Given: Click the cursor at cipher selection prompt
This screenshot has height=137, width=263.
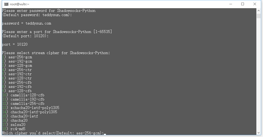Looking at the screenshot, I should [105, 133].
